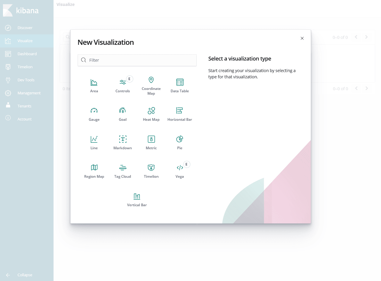Image resolution: width=381 pixels, height=281 pixels.
Task: Open Discover in the sidebar
Action: point(25,28)
